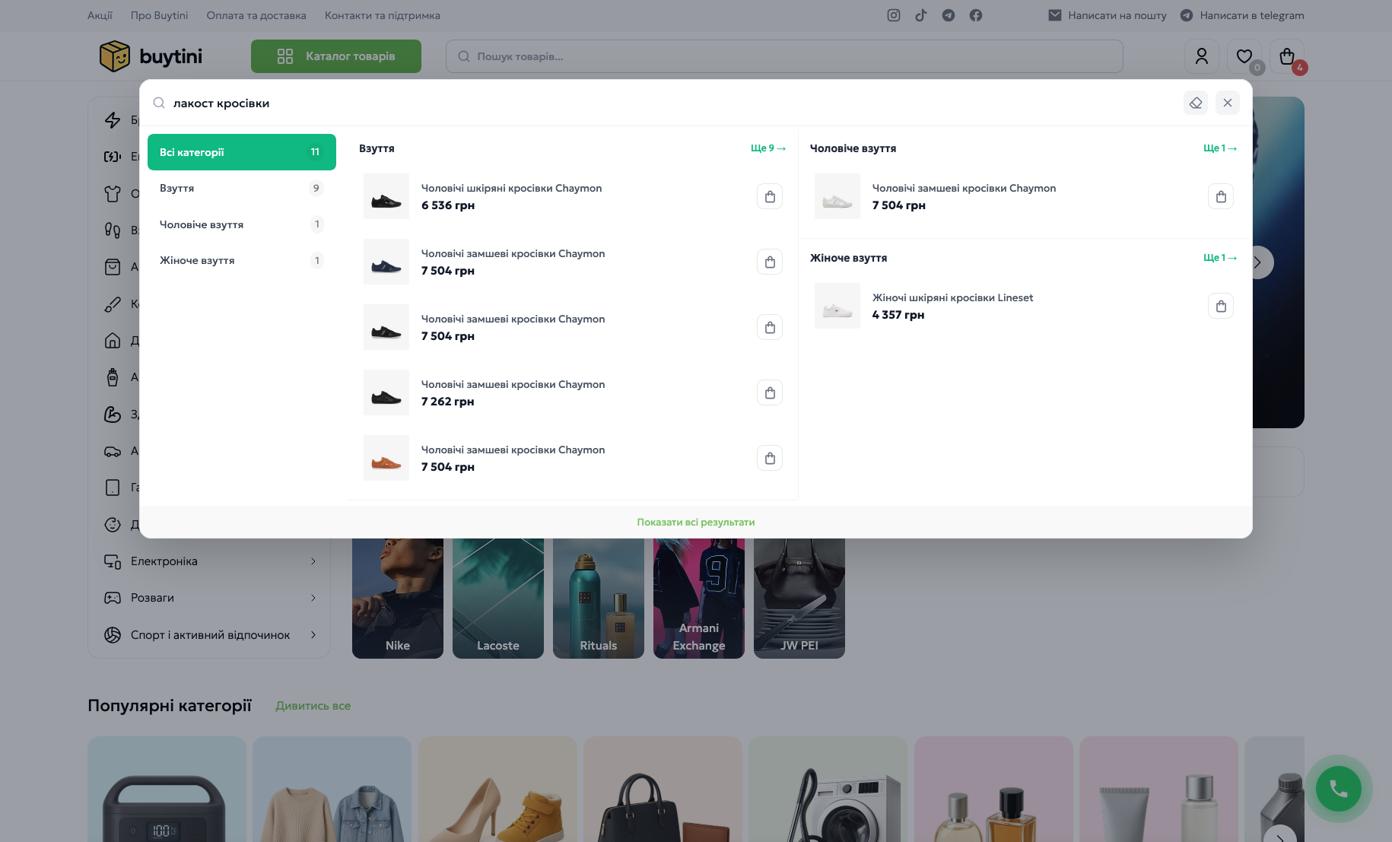This screenshot has width=1392, height=842.
Task: Click Написати на пошту link
Action: 1108,15
